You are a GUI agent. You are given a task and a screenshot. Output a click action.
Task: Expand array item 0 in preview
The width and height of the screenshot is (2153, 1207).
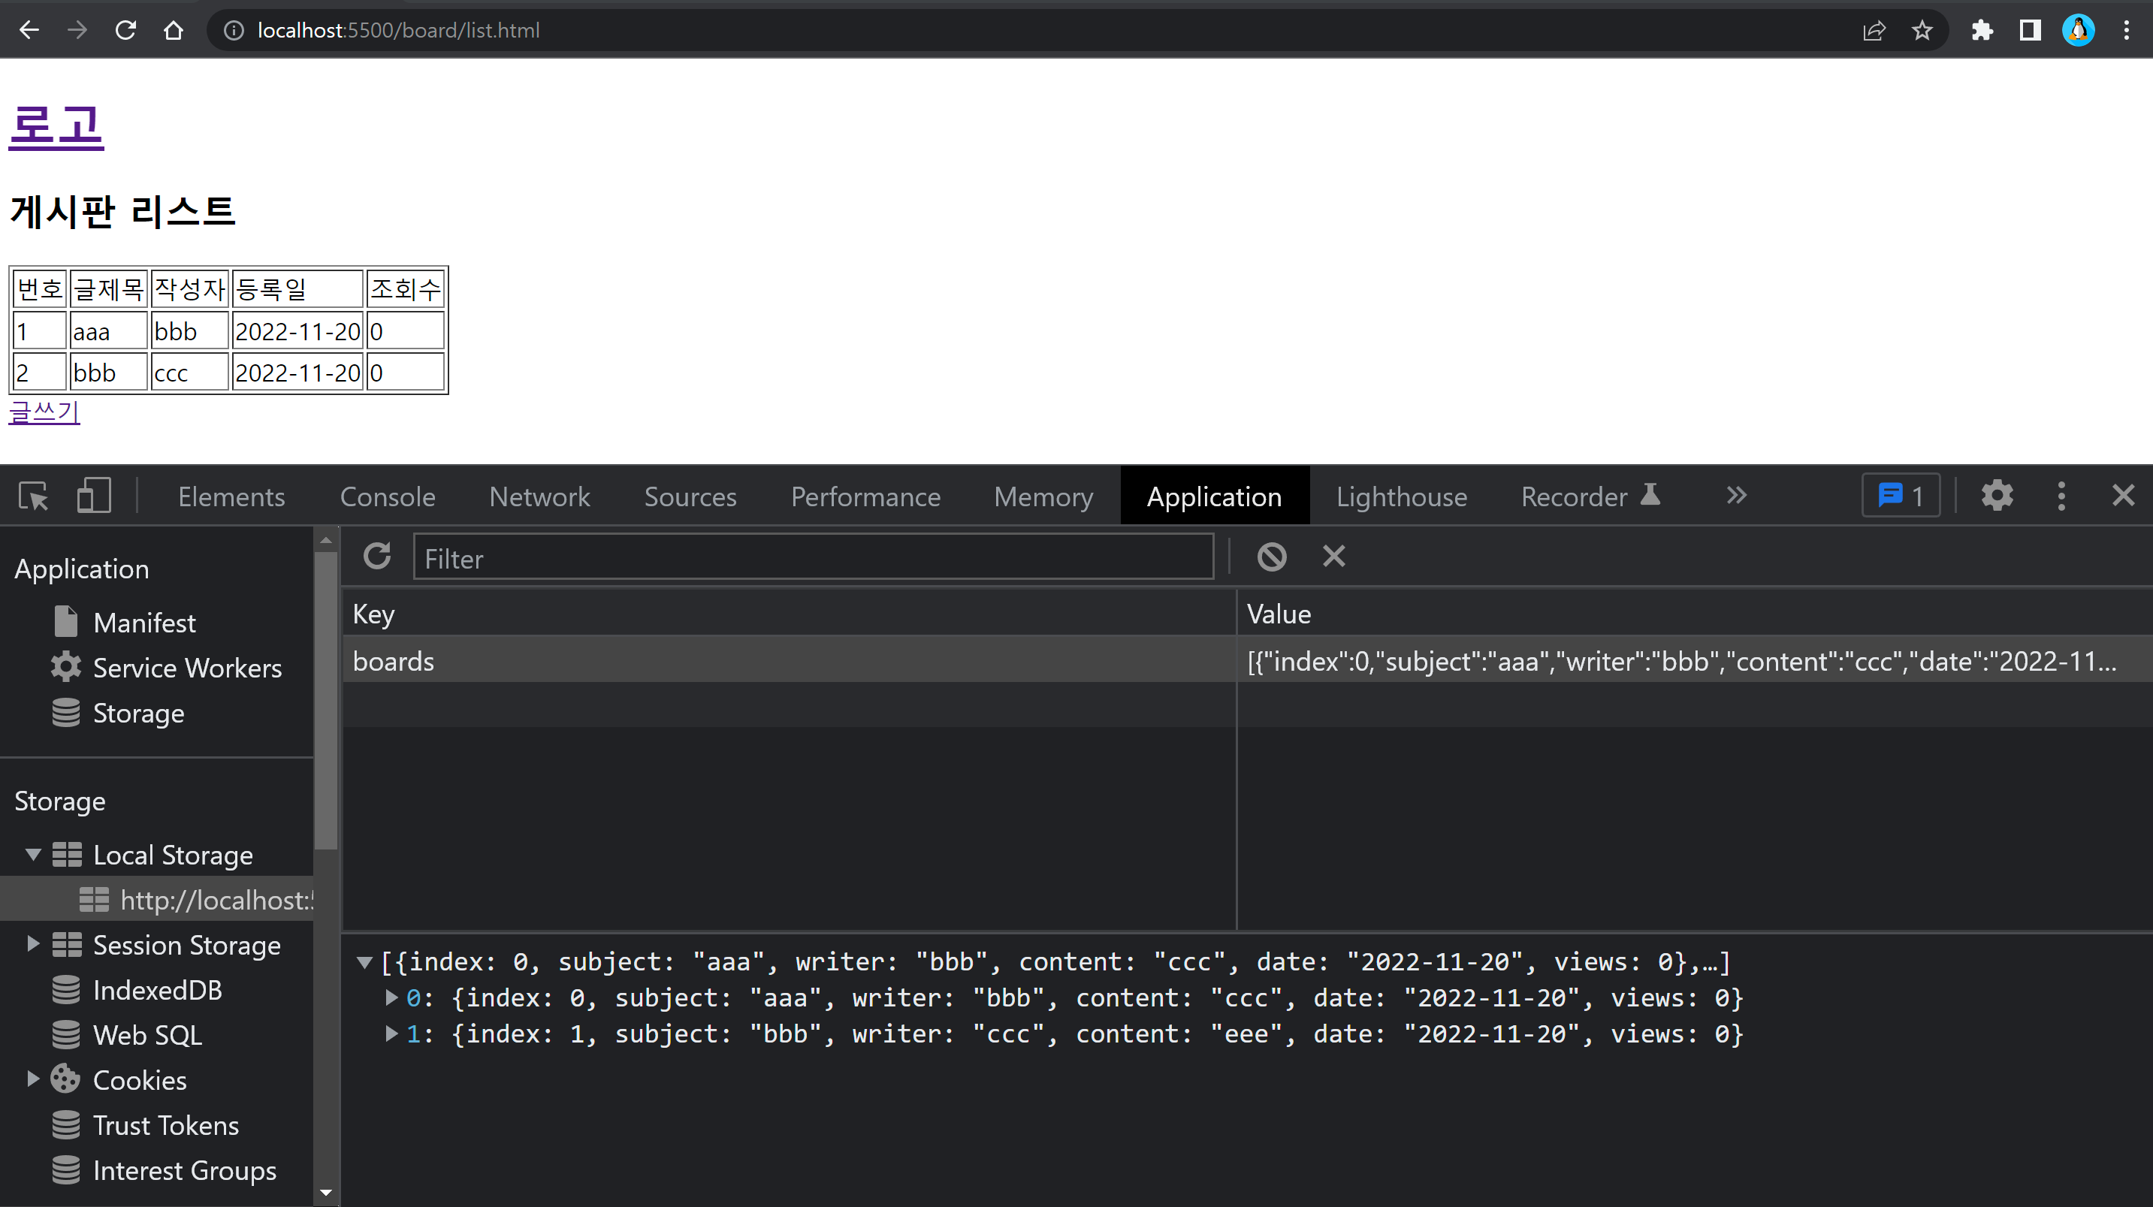391,998
